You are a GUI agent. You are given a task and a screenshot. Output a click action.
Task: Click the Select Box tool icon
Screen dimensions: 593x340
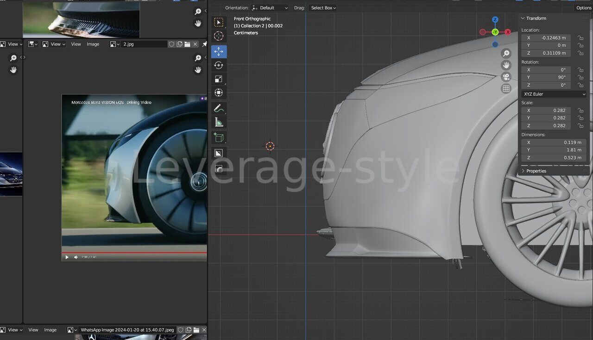coord(219,22)
